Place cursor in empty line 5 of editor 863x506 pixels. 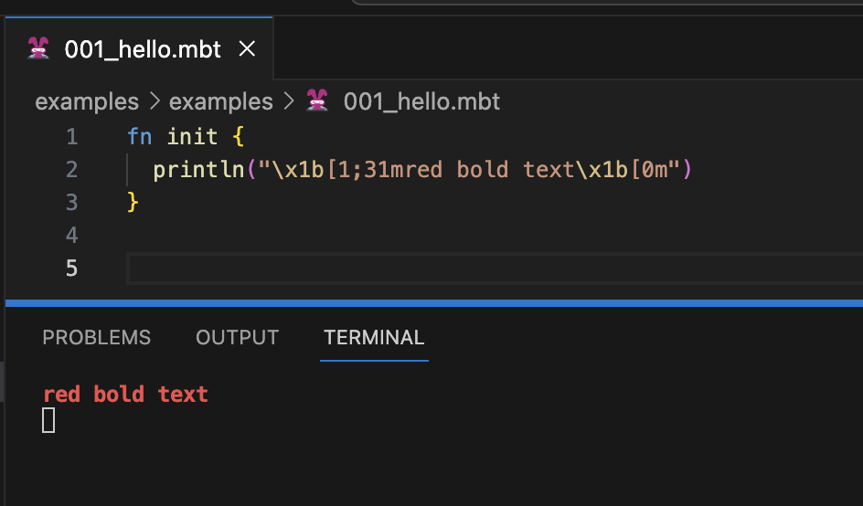(x=457, y=269)
